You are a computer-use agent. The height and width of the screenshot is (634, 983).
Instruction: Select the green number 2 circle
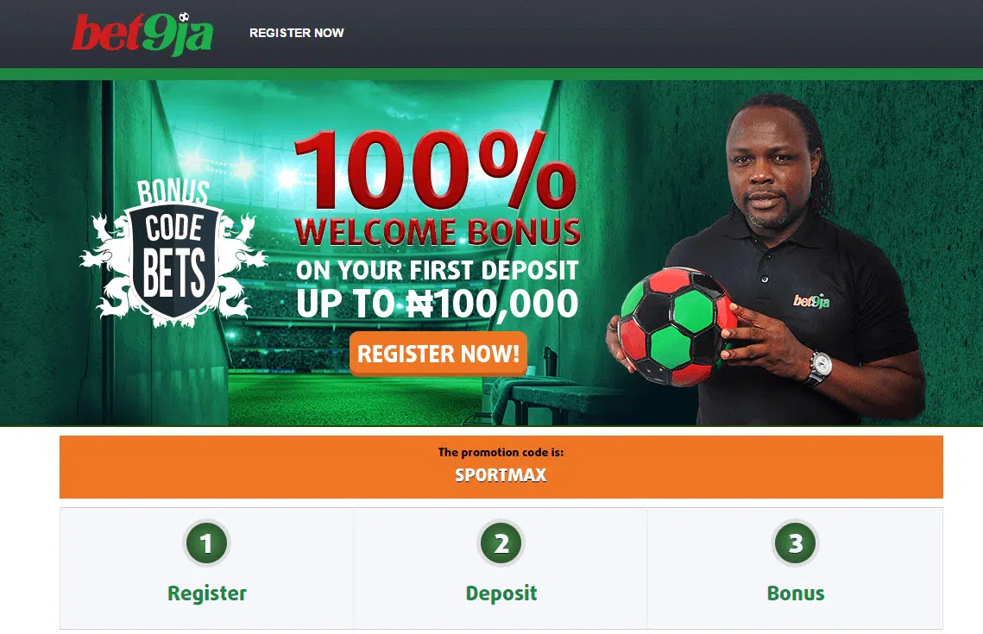point(501,543)
